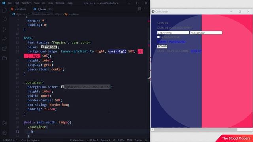Click Ln 31, Col 5 cursor position
The height and width of the screenshot is (142, 253).
(x=92, y=140)
